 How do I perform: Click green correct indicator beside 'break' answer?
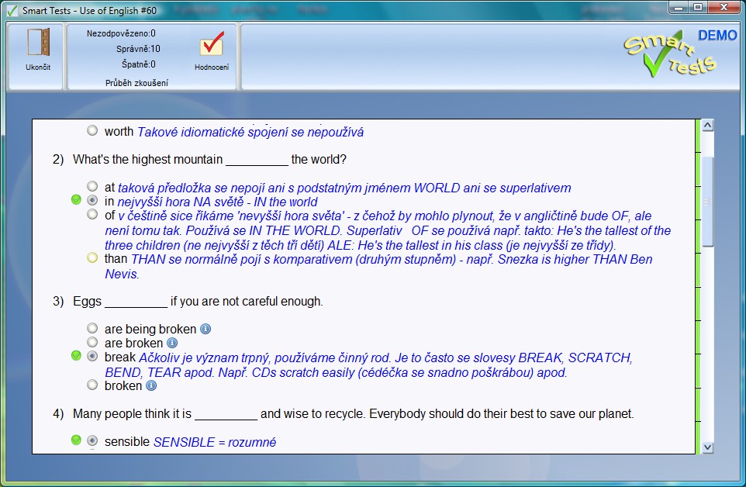coord(76,356)
